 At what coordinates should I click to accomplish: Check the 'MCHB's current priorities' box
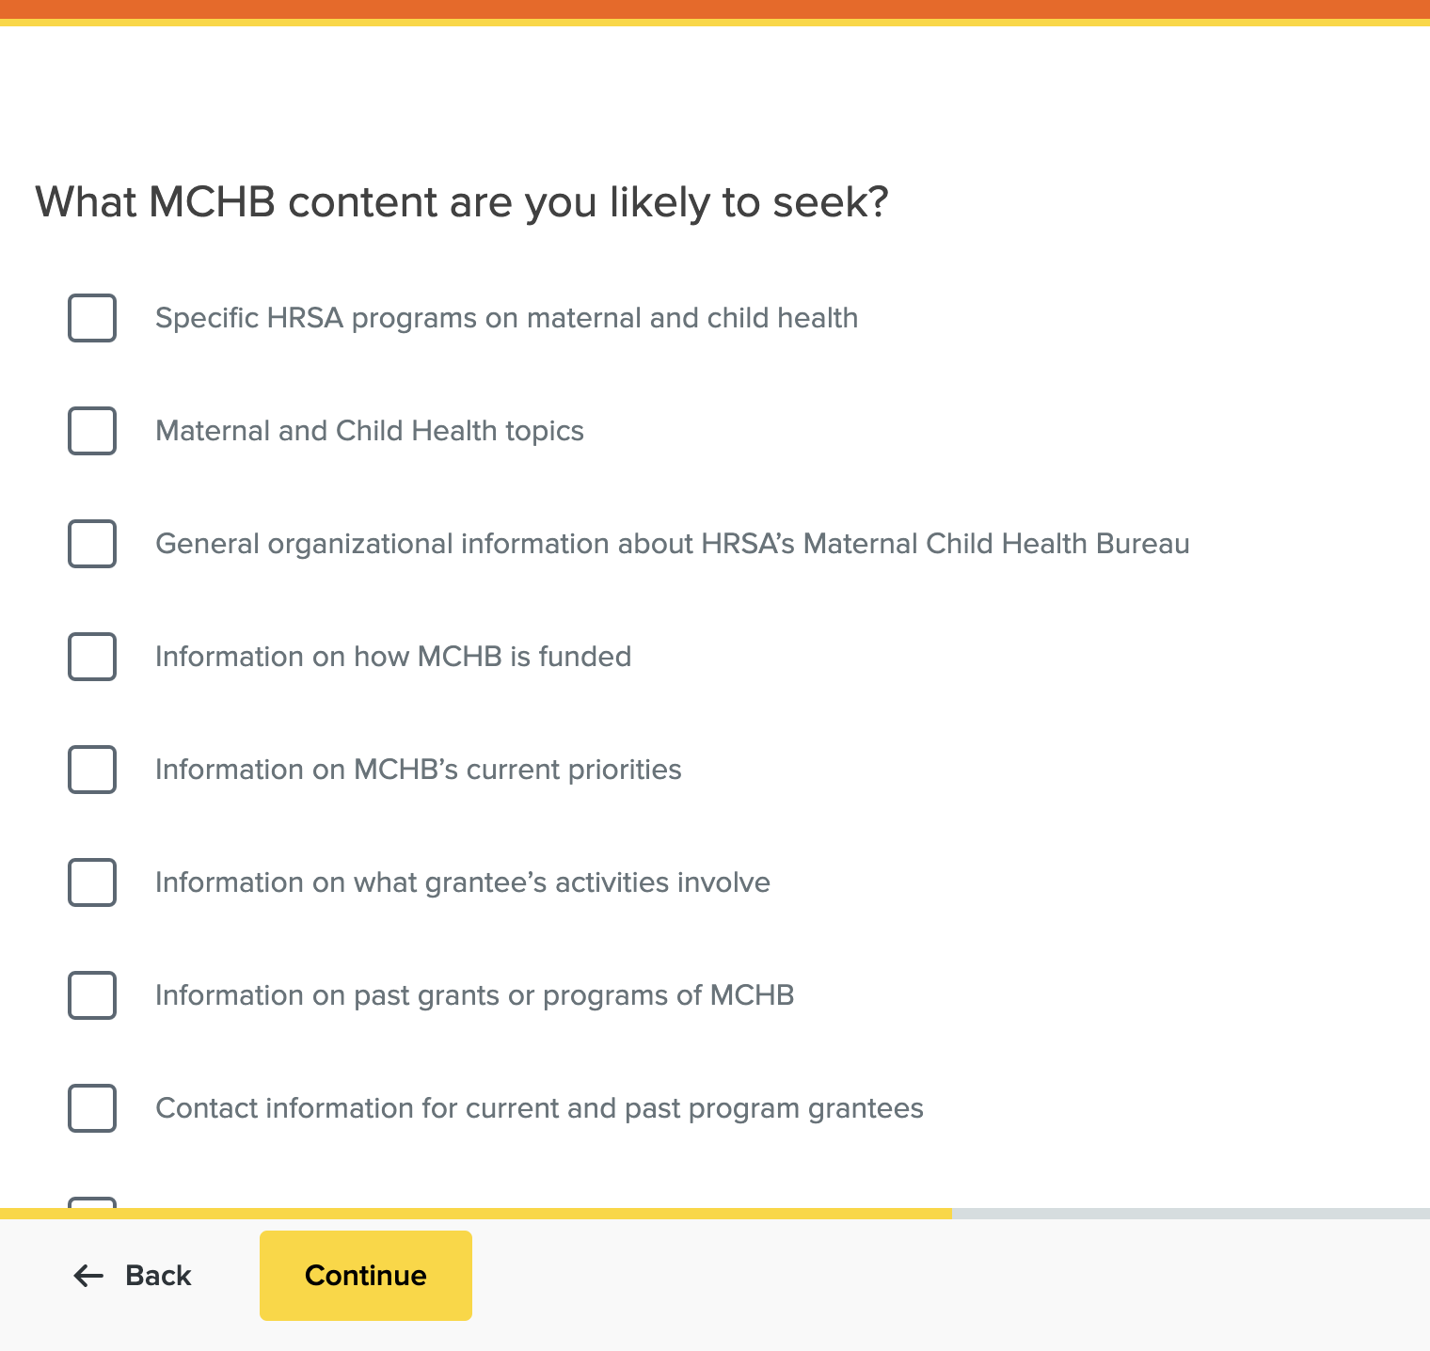[x=92, y=770]
